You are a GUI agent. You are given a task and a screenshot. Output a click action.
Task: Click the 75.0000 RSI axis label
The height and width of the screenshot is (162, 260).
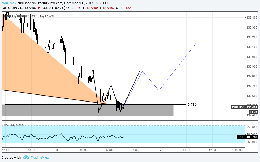point(252,127)
